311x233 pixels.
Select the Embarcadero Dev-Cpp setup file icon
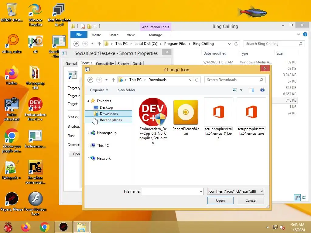pos(153,112)
